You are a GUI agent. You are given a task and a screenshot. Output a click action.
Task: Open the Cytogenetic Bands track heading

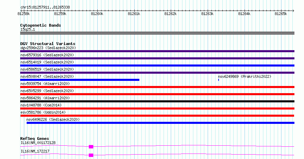[41, 25]
